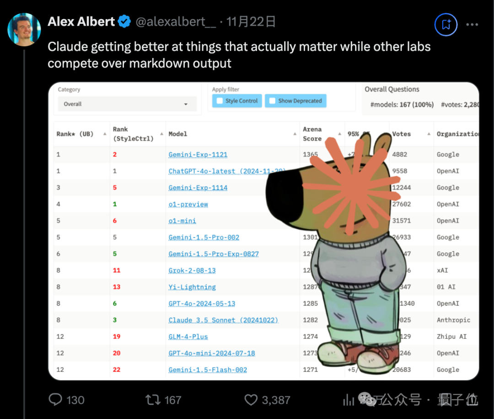Image resolution: width=494 pixels, height=419 pixels.
Task: Open the Category dropdown showing Overall
Action: pos(127,104)
